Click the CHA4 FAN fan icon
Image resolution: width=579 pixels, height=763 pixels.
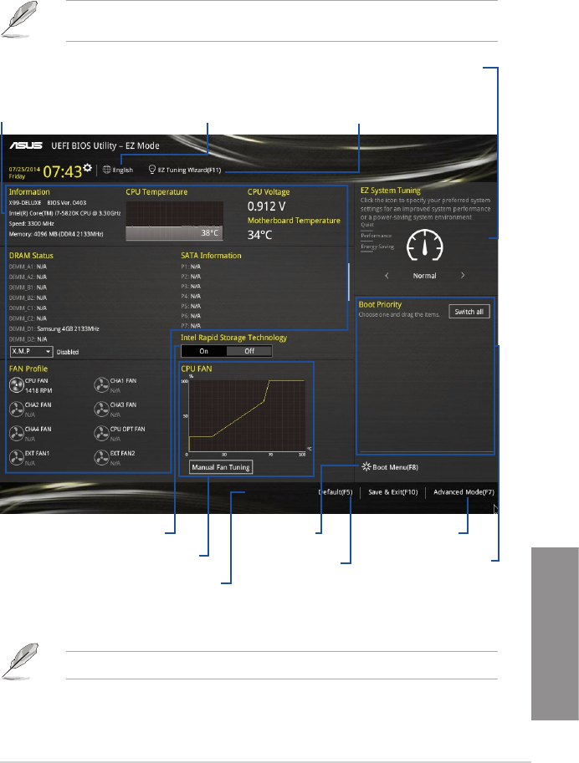point(17,434)
